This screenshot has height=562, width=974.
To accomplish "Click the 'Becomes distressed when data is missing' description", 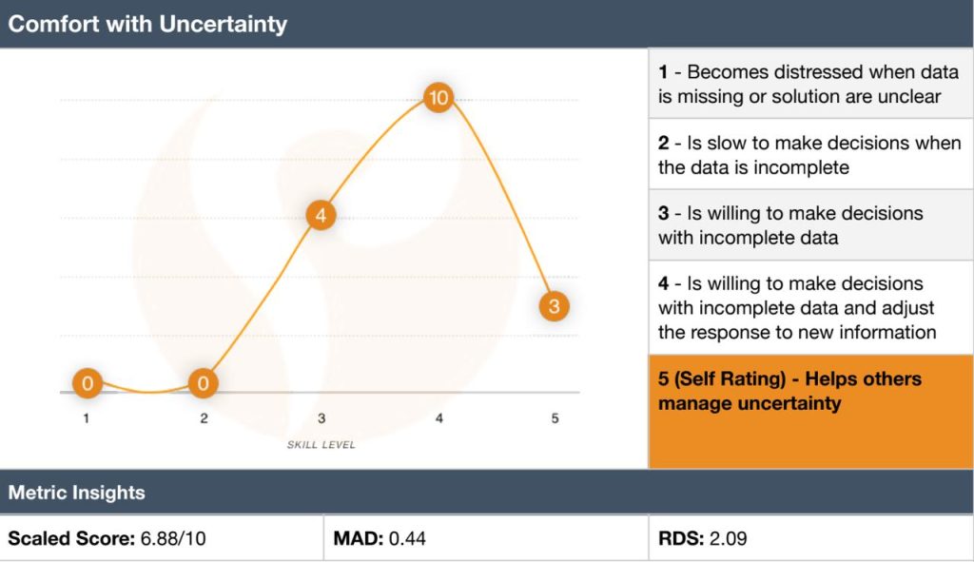I will click(x=809, y=84).
